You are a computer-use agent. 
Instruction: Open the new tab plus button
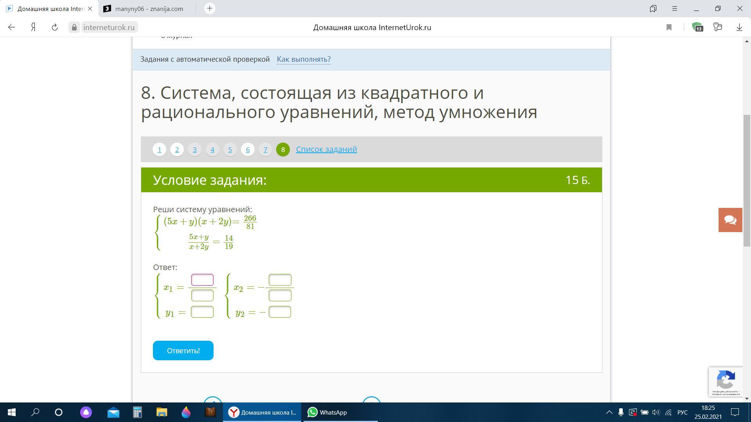click(x=210, y=9)
